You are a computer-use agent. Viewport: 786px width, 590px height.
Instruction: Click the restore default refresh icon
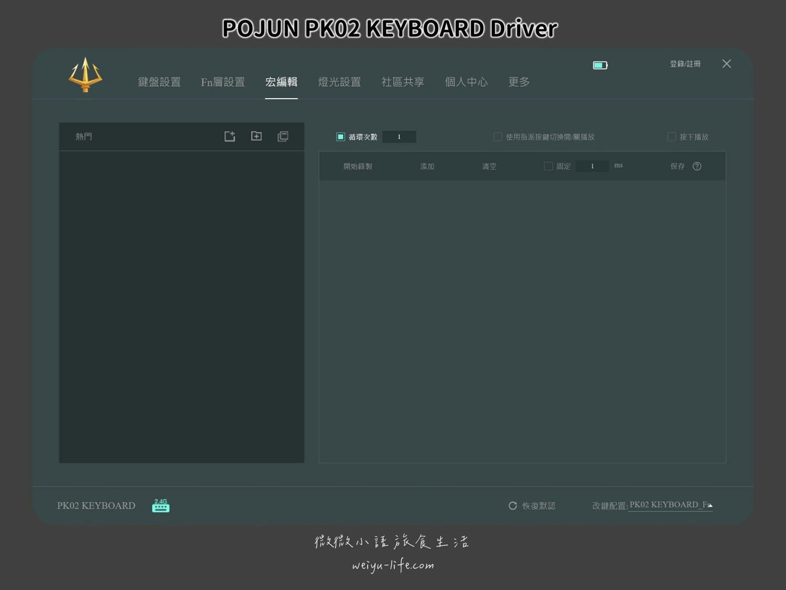click(513, 506)
